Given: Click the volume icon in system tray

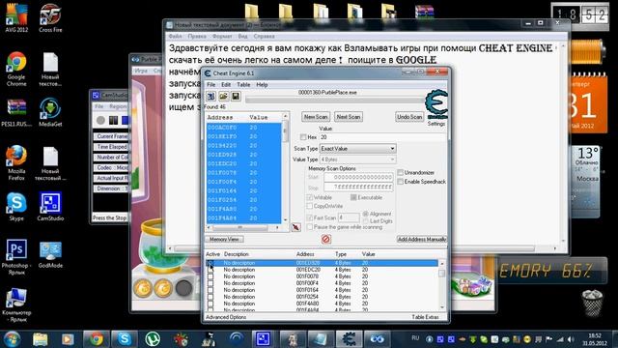Looking at the screenshot, I should (571, 339).
